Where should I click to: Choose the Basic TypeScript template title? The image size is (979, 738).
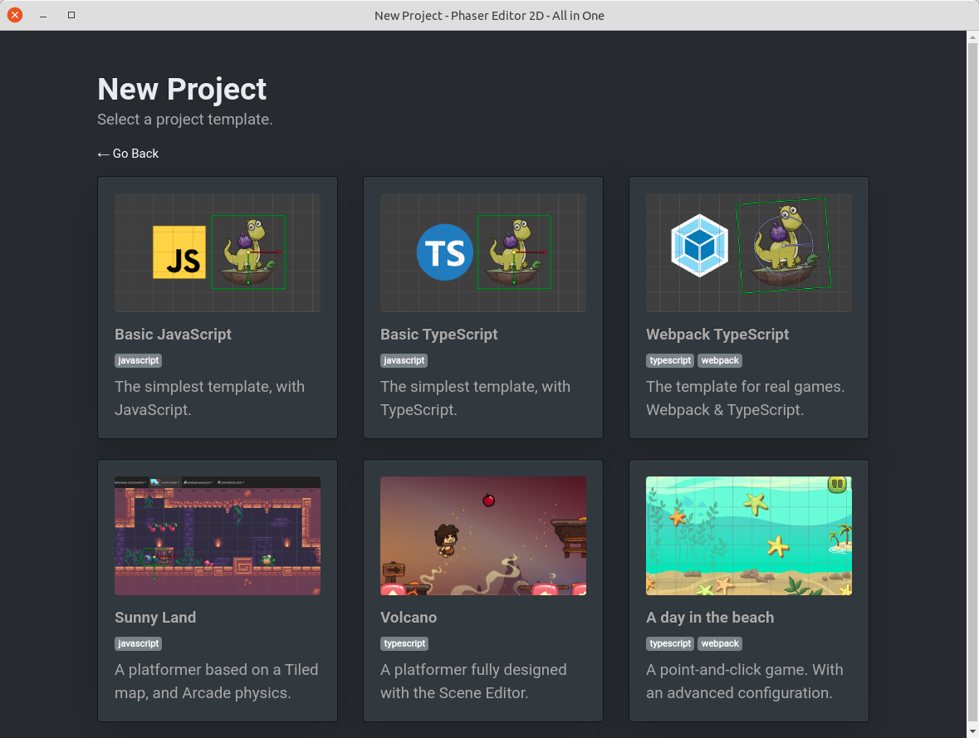point(439,335)
